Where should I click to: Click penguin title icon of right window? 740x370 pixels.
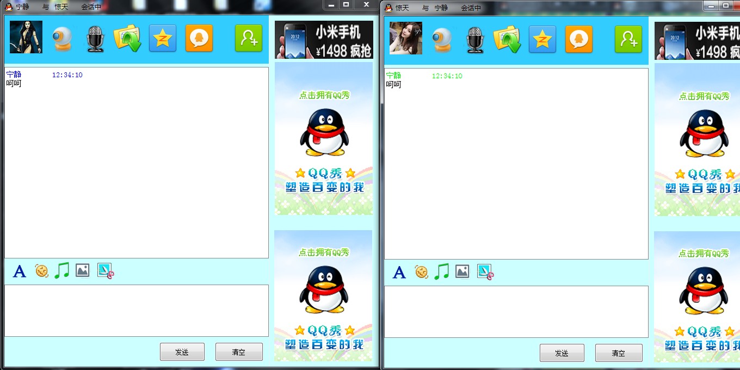(388, 8)
